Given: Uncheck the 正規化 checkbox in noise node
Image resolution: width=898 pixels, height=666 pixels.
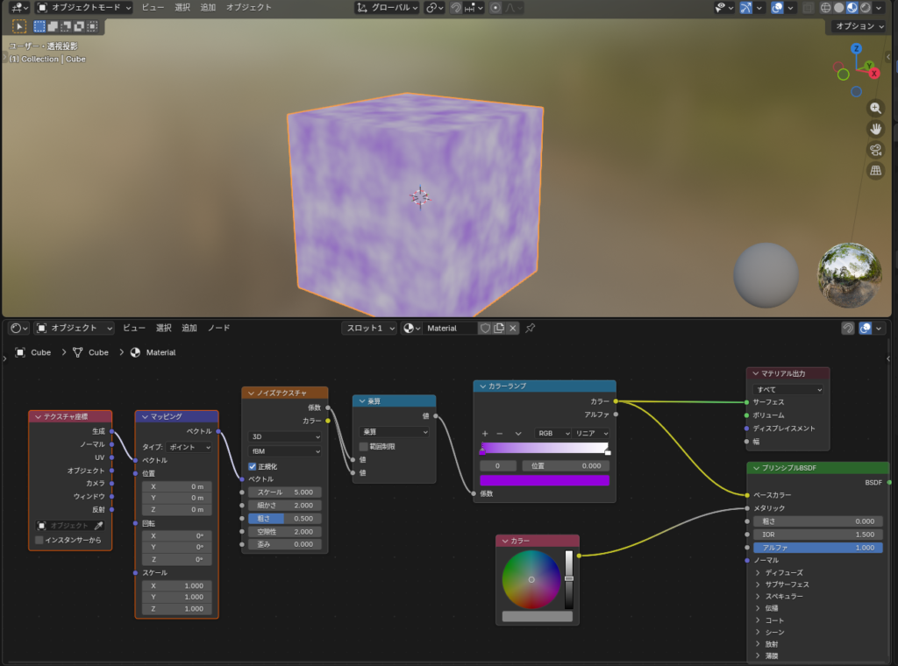Looking at the screenshot, I should point(253,466).
